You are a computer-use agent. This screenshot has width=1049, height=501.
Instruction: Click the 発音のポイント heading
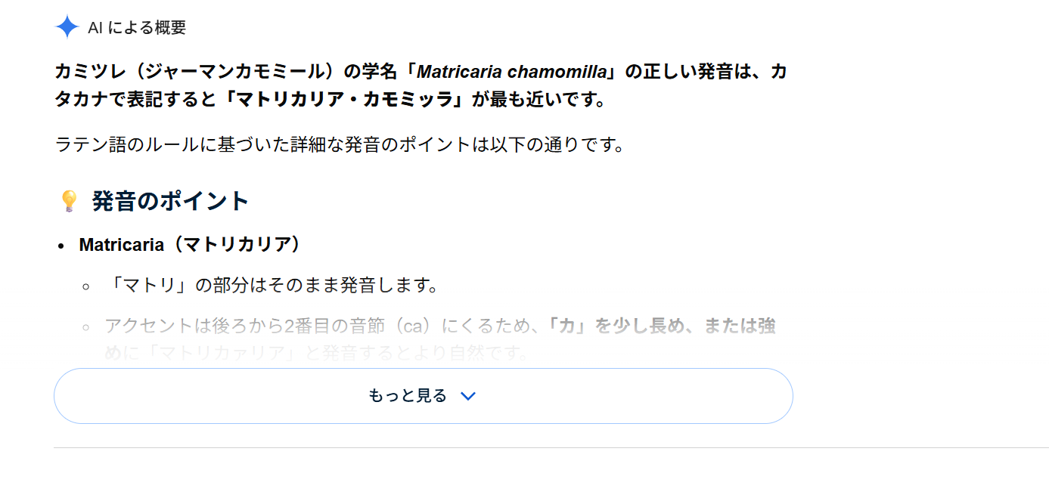pos(170,201)
